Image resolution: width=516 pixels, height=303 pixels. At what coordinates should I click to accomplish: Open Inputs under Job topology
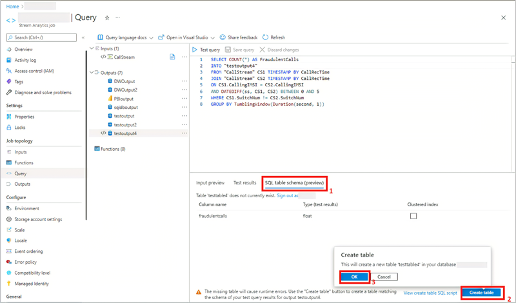(21, 152)
